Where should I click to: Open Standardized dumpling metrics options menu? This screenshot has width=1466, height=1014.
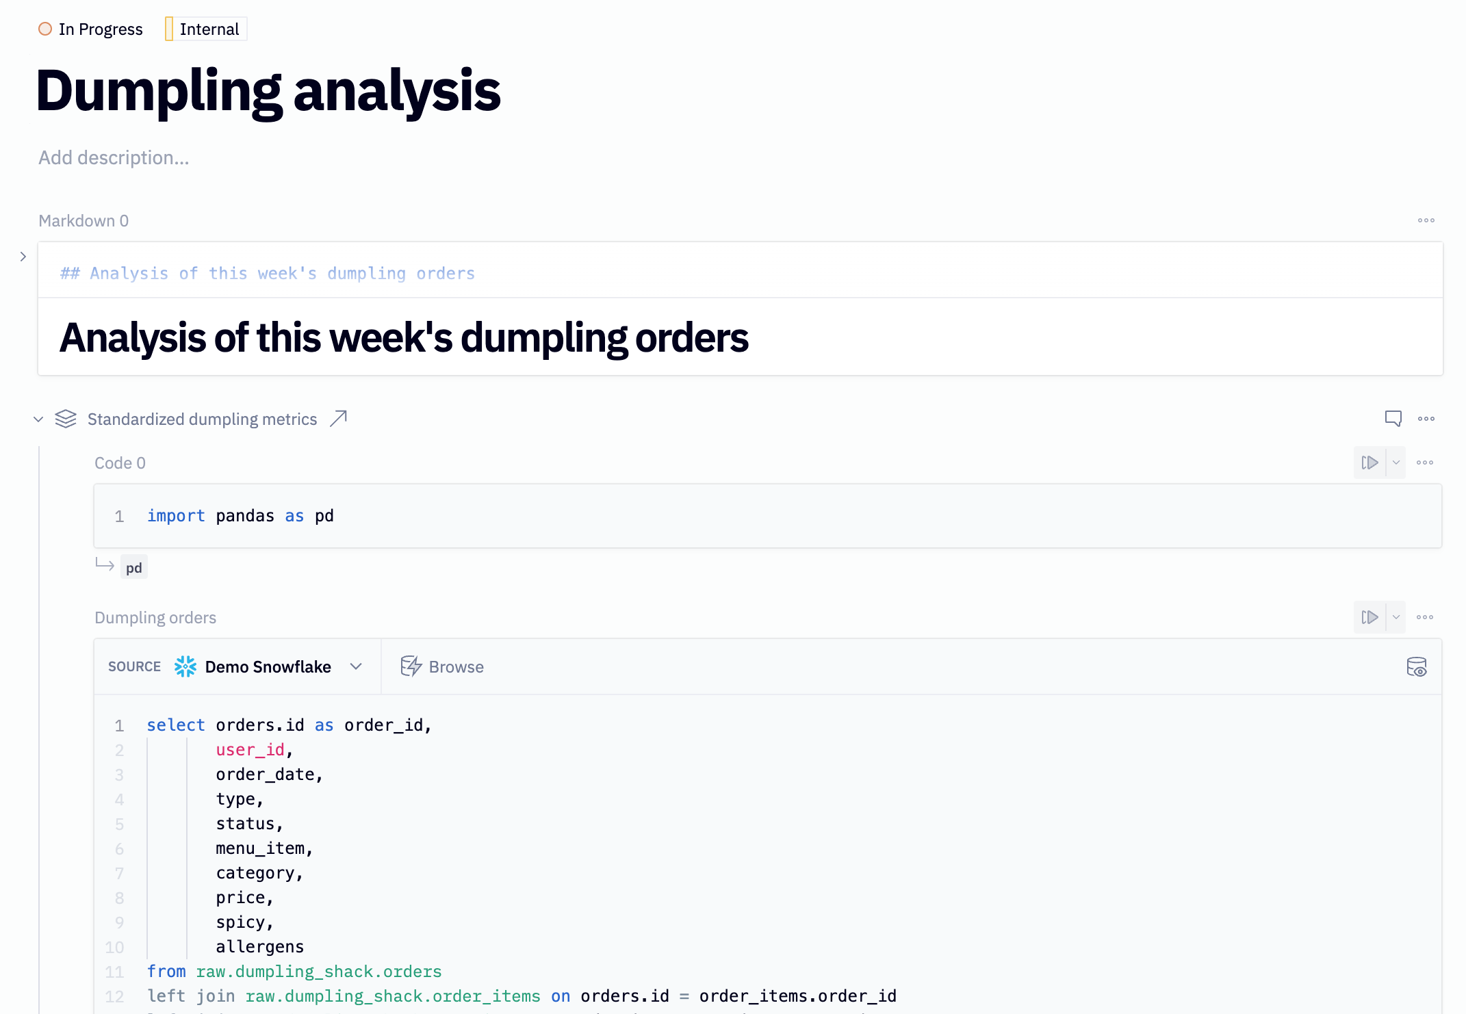(x=1426, y=419)
